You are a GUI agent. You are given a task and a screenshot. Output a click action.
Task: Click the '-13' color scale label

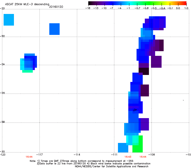tap(96, 8)
